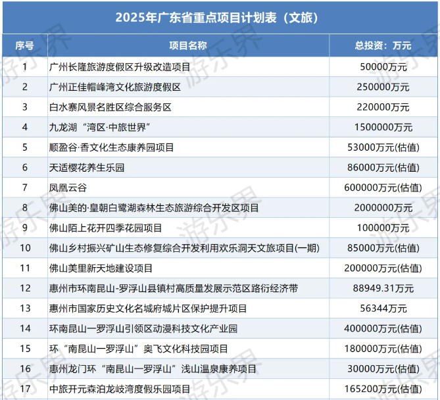
Task: Click sequence number 7 cell
Action: [25, 187]
